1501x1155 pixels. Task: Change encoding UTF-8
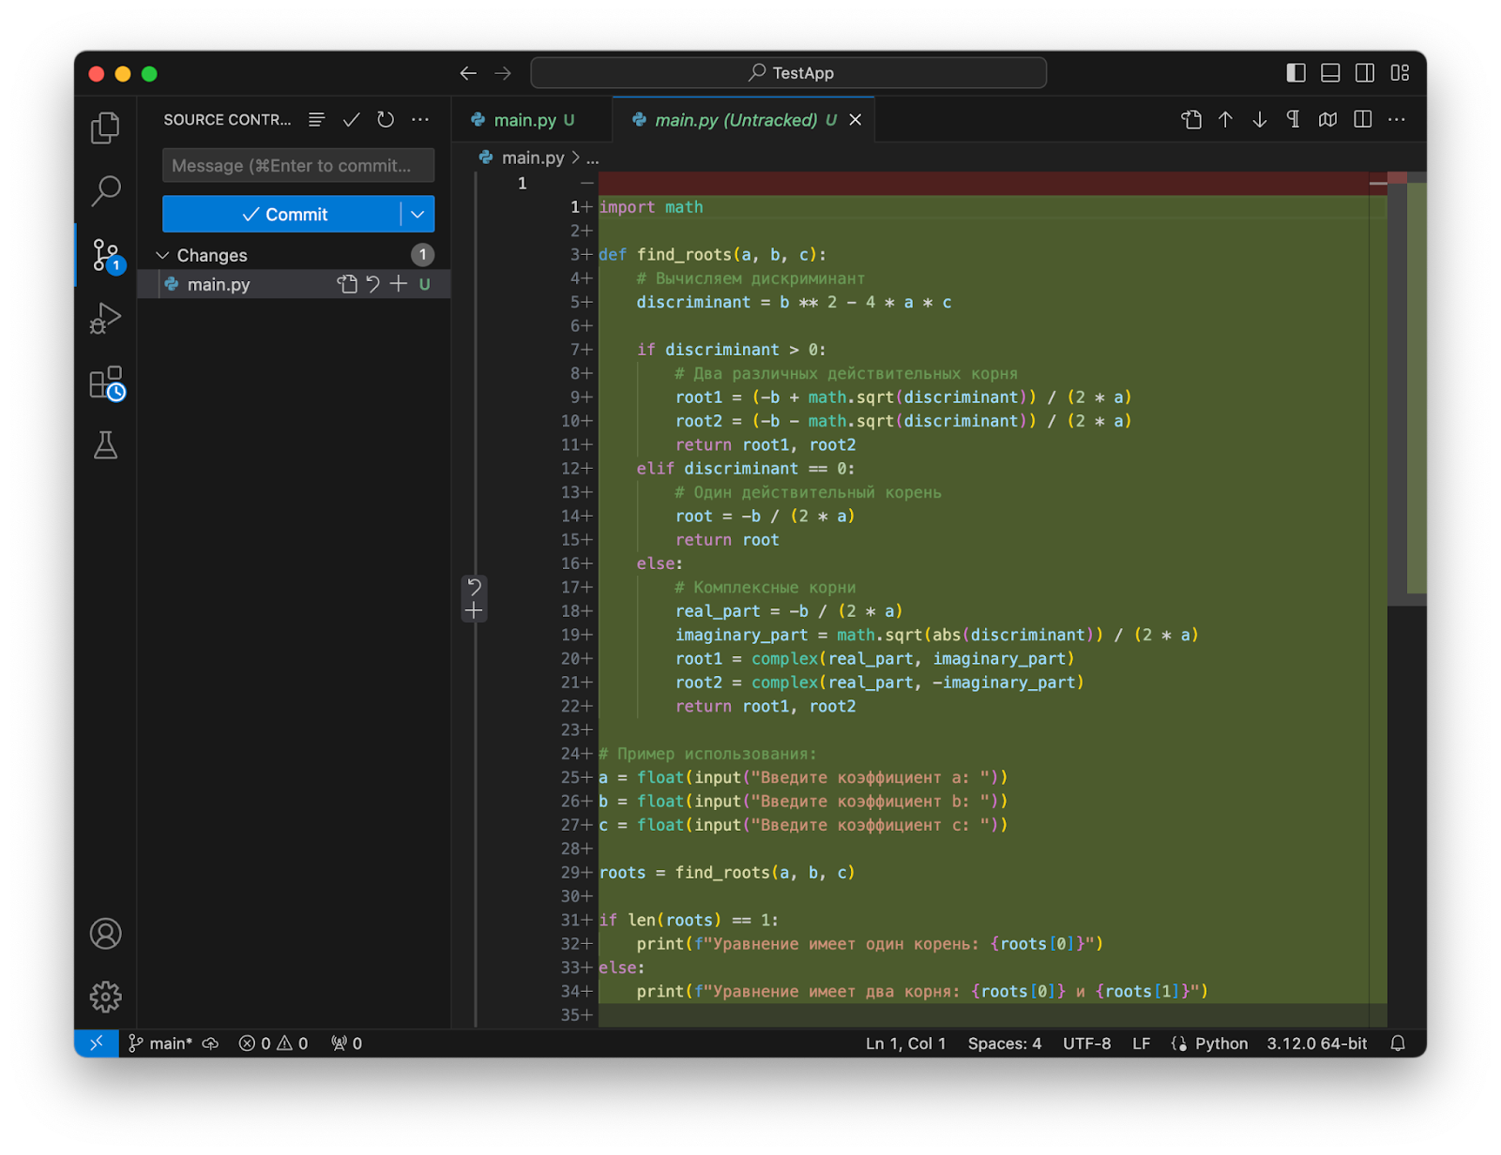[x=1086, y=1043]
